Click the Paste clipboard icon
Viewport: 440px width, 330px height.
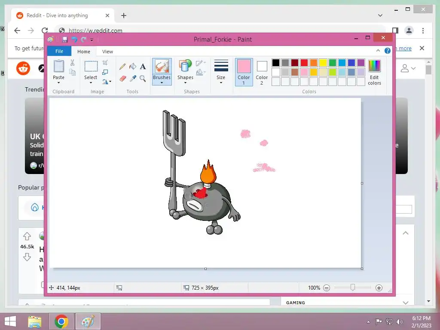click(58, 66)
